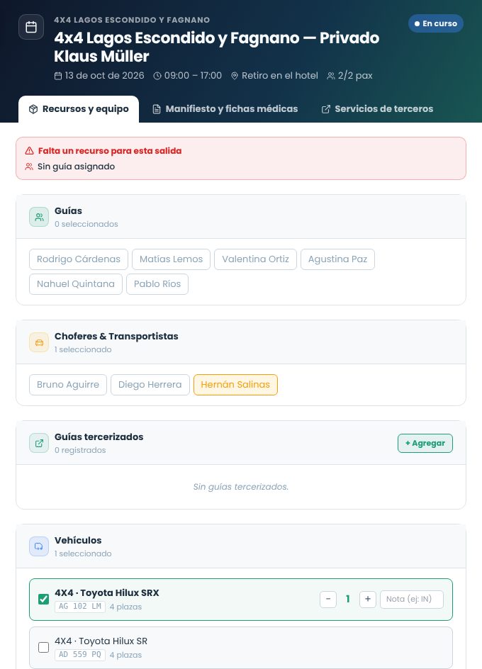Decrease Hilux SRX quantity with minus
Image resolution: width=482 pixels, height=669 pixels.
coord(328,600)
